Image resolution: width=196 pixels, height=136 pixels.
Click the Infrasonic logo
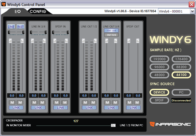[x=170, y=124]
